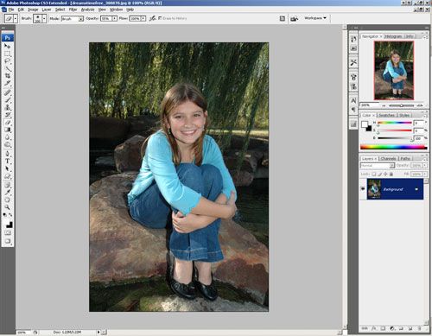Screen dimensions: 432x336
Task: Open the tool preset picker arrow
Action: 16,19
